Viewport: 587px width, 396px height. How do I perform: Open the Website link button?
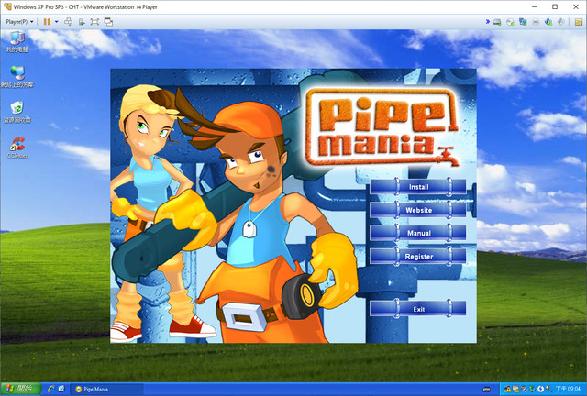click(418, 210)
